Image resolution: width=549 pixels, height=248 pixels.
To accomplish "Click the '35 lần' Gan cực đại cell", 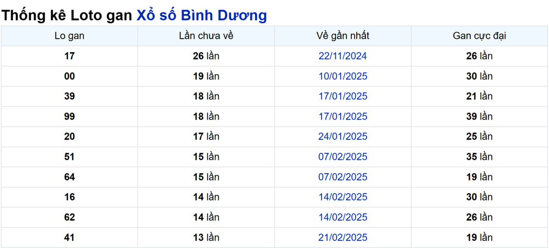I will [479, 157].
